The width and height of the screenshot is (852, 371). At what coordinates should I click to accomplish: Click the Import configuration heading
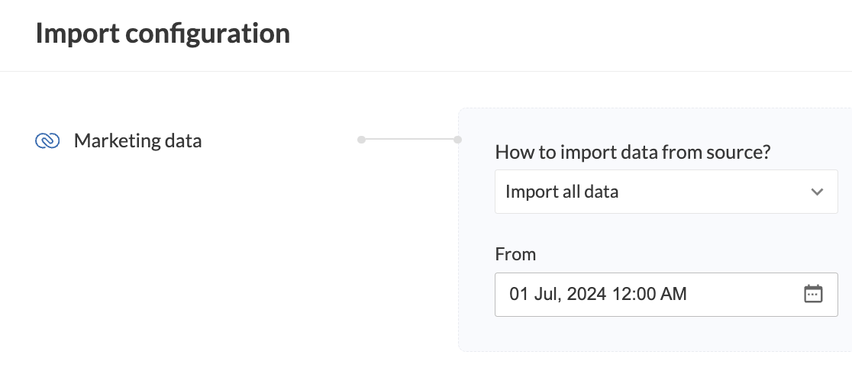click(163, 34)
